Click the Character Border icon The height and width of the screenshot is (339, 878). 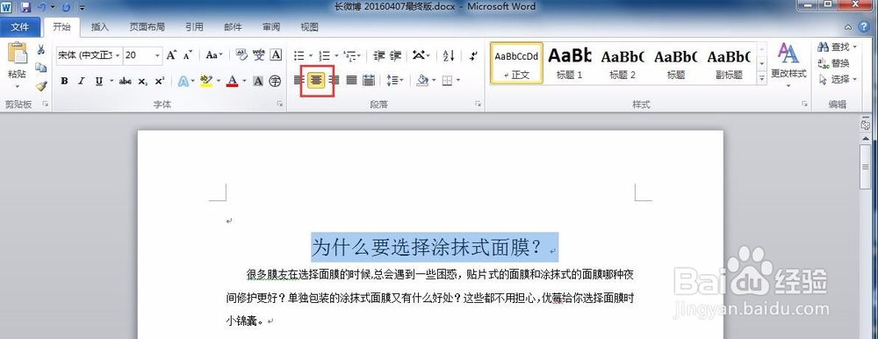[x=276, y=54]
